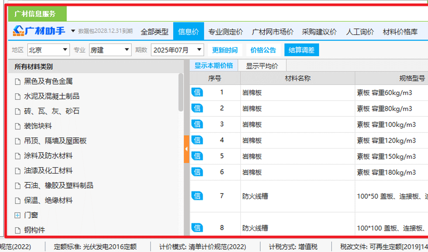Image resolution: width=428 pixels, height=252 pixels.
Task: Select the 显示平均价 toggle tab
Action: [262, 66]
